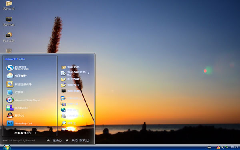
Task: Click the tray icon between QQ and network
Action: (223, 147)
